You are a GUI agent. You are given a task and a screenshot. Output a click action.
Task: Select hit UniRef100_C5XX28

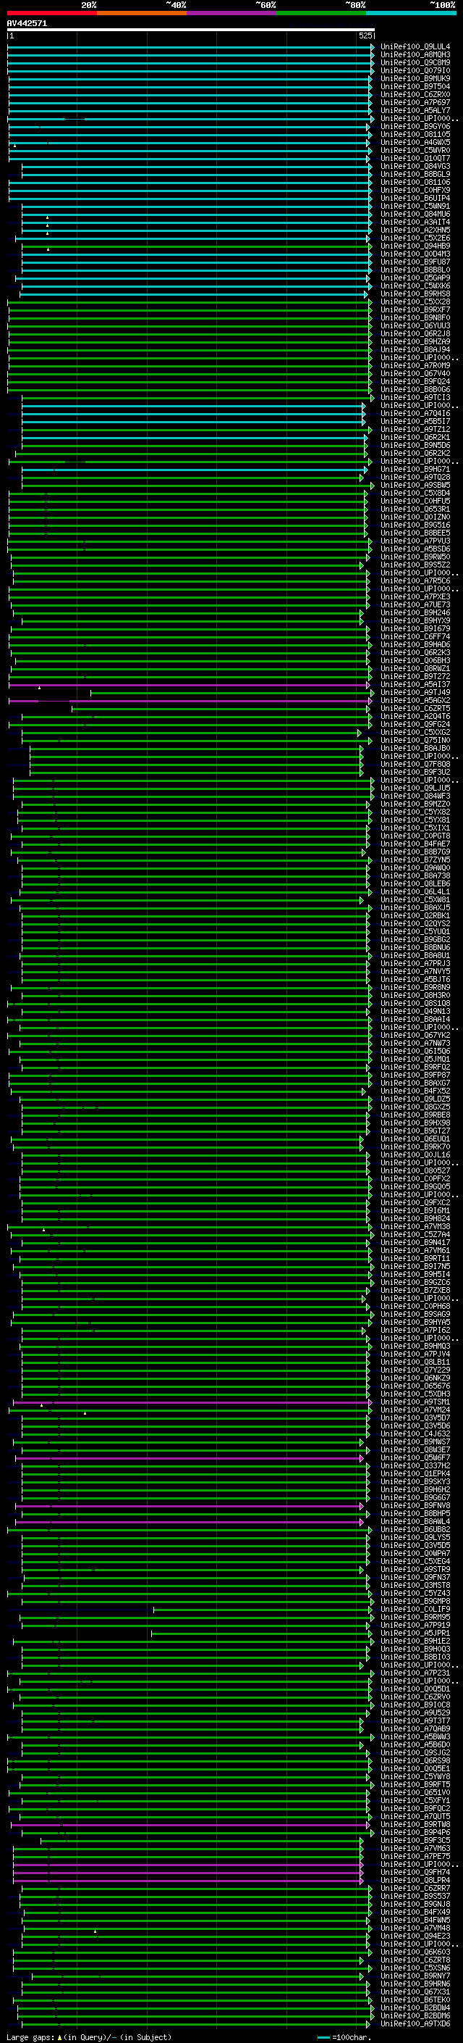click(x=415, y=302)
